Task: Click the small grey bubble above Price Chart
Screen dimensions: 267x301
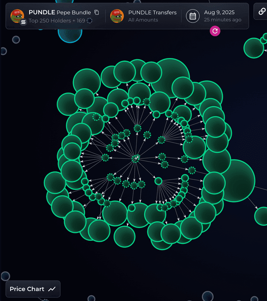Action: click(5, 276)
